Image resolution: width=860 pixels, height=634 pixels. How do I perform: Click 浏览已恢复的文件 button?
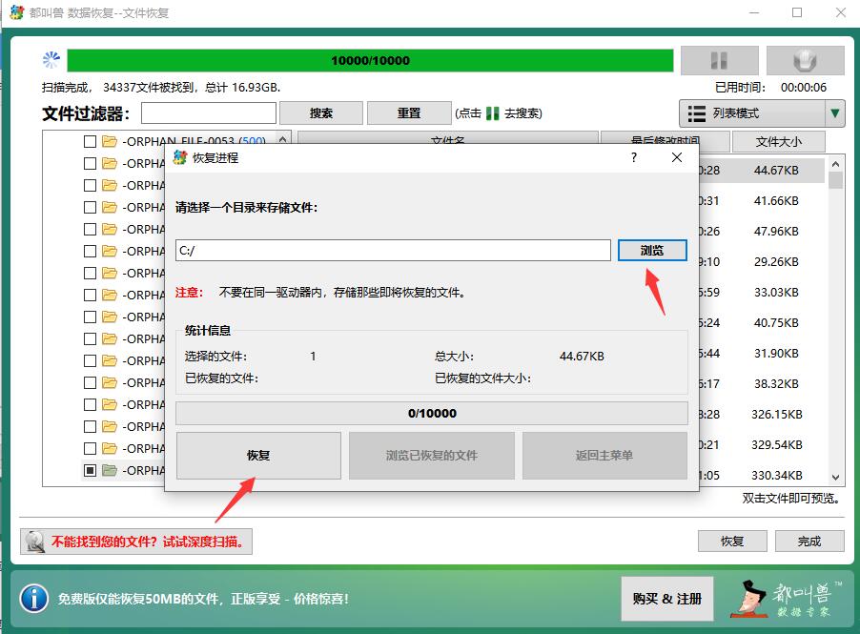point(432,455)
